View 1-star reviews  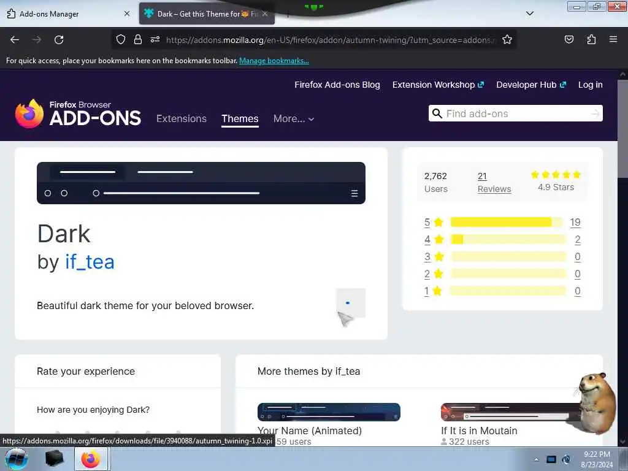434,291
